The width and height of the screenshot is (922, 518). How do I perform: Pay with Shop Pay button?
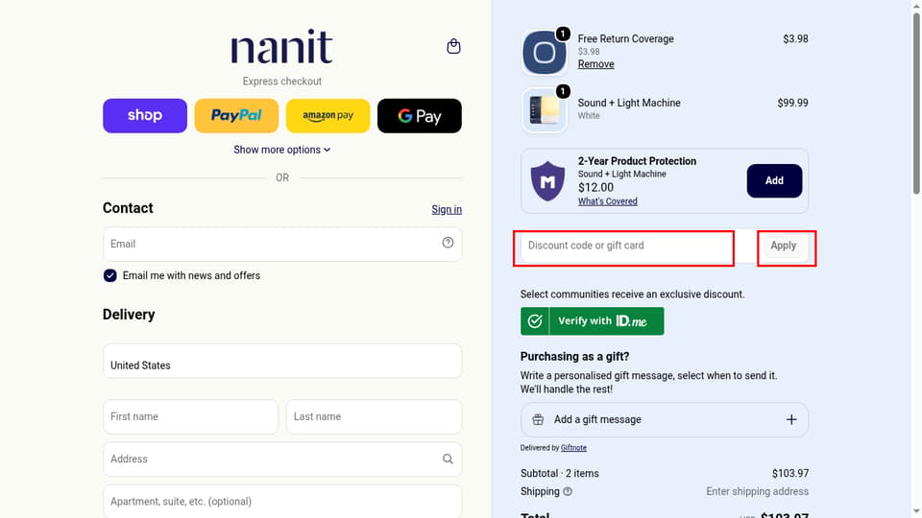[x=145, y=116]
